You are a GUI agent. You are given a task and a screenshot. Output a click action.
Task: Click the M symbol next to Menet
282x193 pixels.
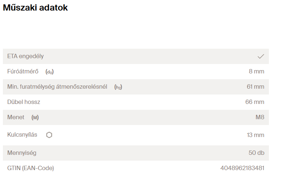35,117
